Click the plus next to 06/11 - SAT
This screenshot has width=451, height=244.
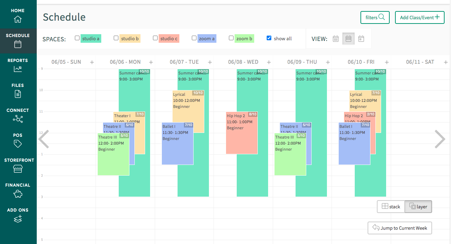pos(445,62)
